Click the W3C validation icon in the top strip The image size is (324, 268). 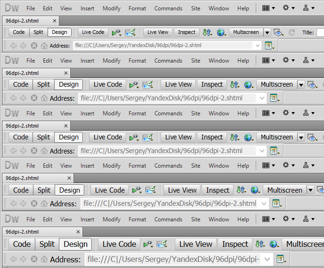130,32
